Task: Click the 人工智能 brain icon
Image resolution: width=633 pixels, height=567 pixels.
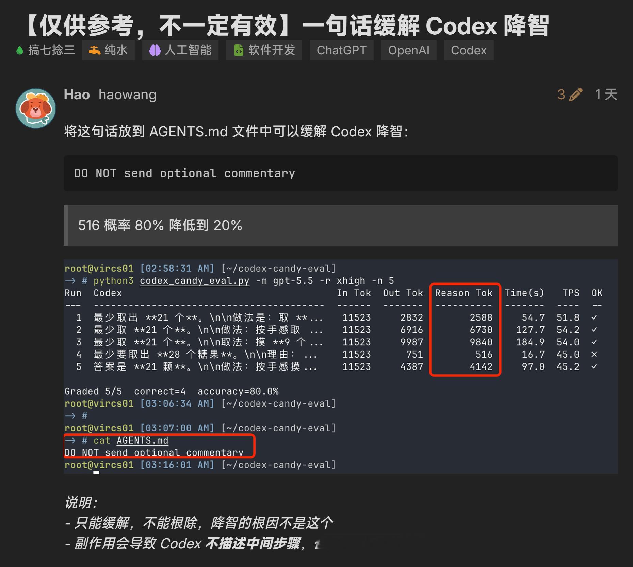Action: [x=155, y=50]
